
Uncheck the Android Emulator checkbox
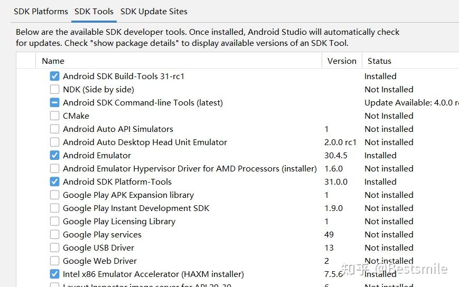(x=54, y=155)
